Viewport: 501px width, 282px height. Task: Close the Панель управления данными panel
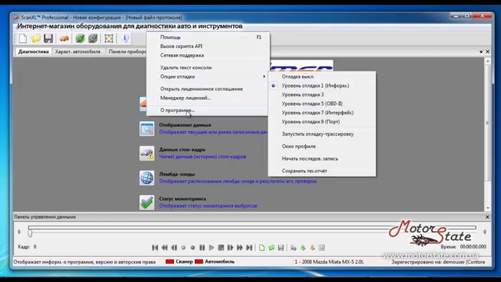pos(487,217)
